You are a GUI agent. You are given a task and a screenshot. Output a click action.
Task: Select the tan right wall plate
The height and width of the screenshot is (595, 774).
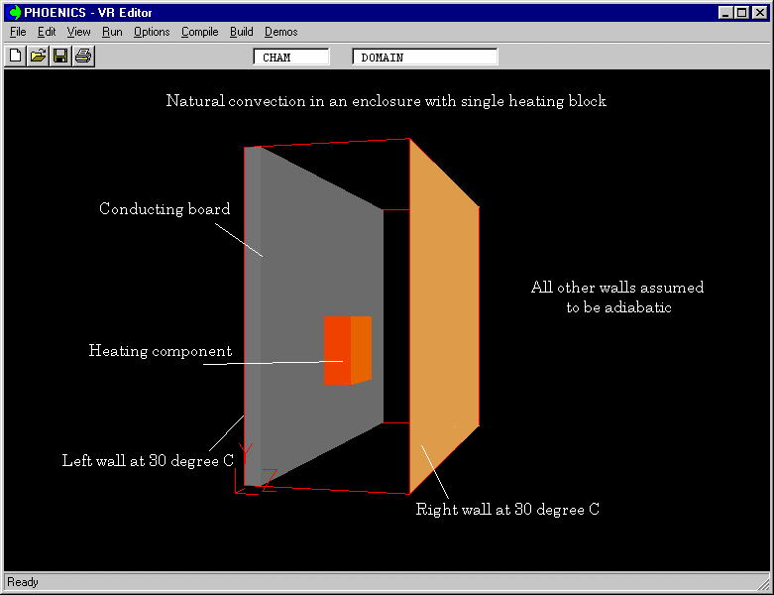click(446, 317)
